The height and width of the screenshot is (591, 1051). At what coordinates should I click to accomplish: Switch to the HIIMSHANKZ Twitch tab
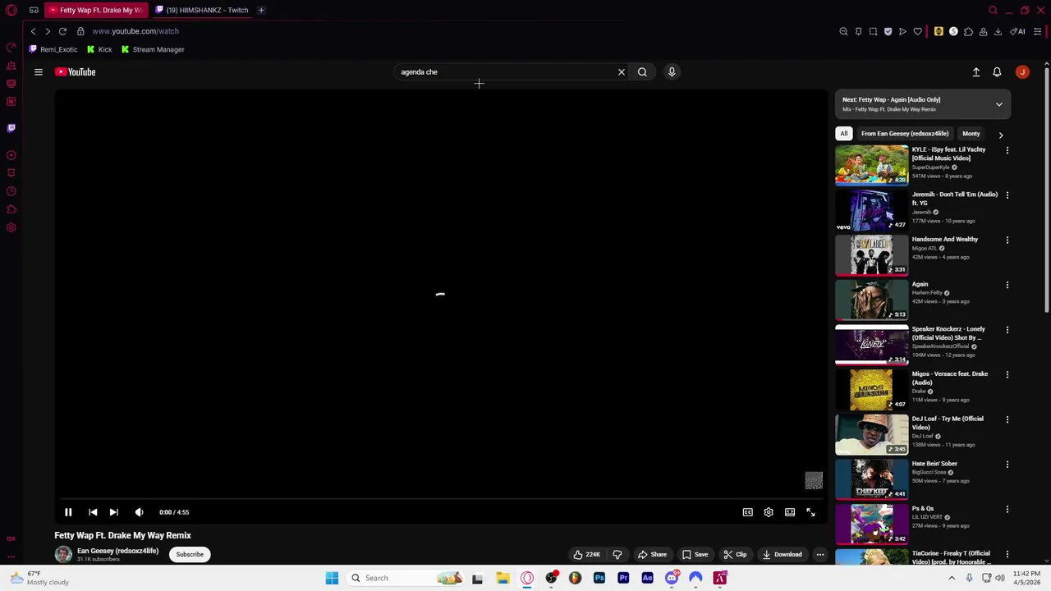coord(202,10)
